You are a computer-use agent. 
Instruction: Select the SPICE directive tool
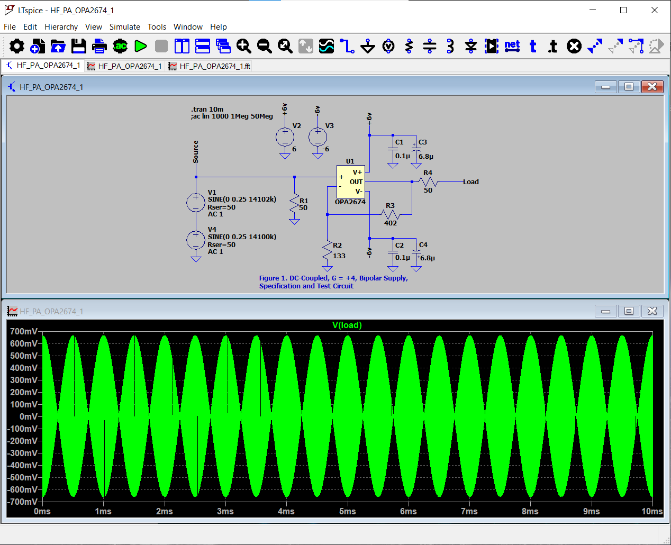(553, 47)
